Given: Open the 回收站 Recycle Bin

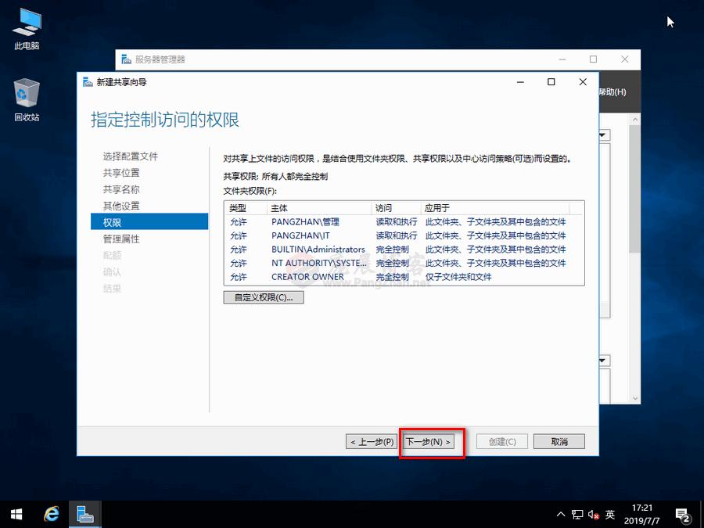Looking at the screenshot, I should (x=26, y=94).
